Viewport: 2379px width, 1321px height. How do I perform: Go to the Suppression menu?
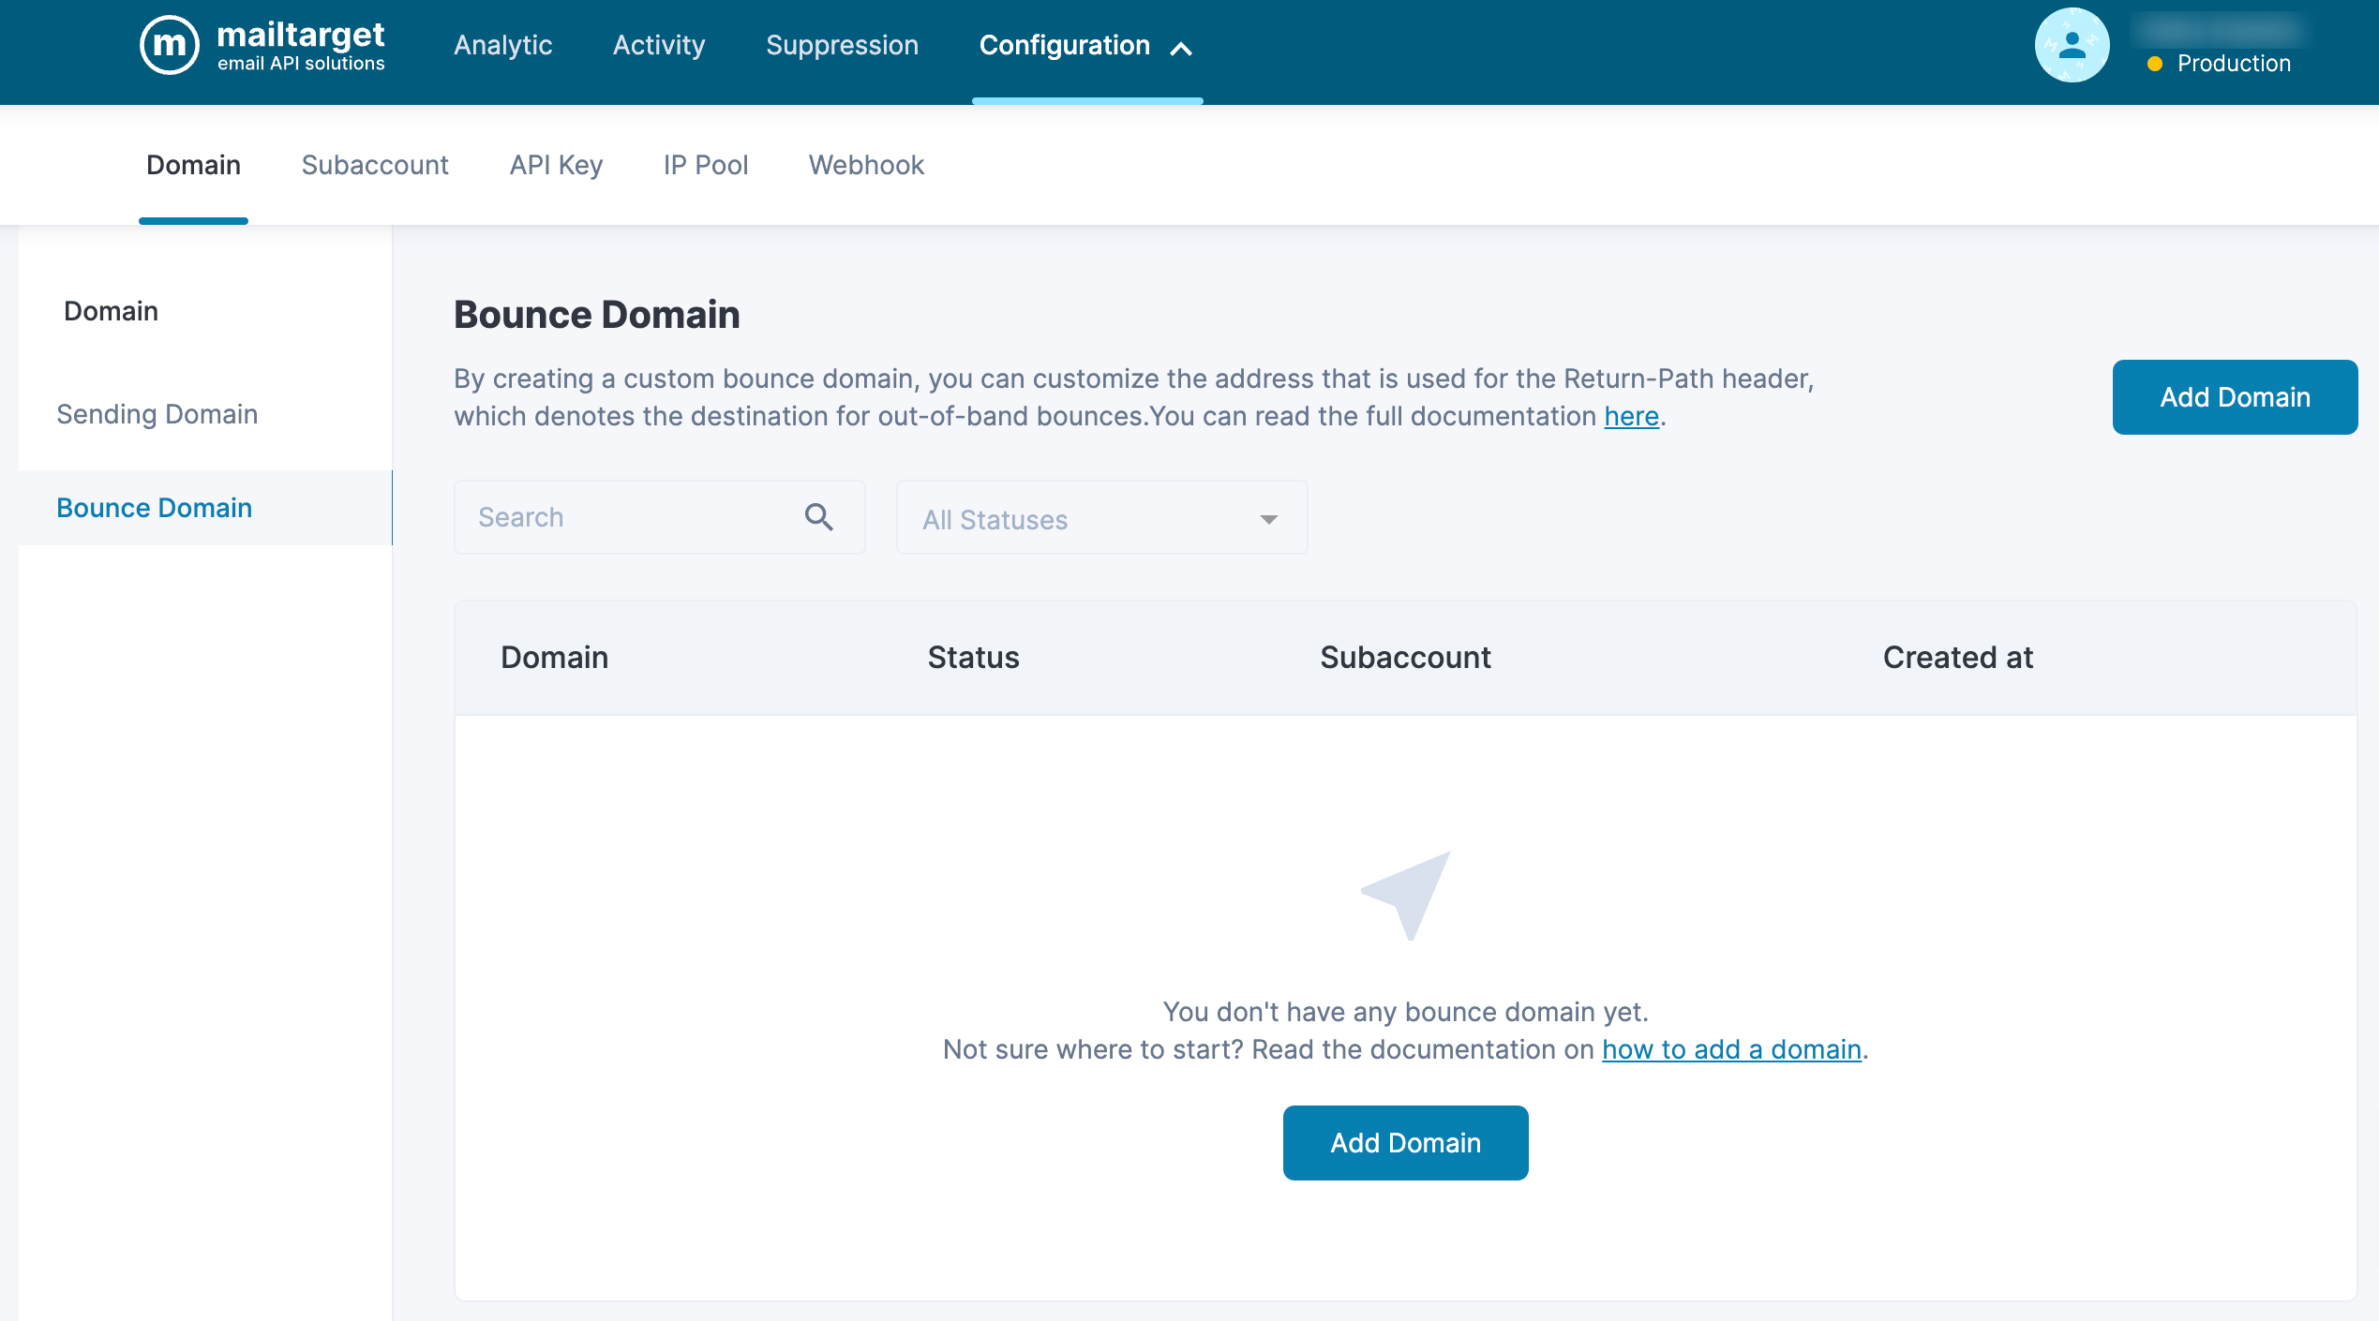842,45
